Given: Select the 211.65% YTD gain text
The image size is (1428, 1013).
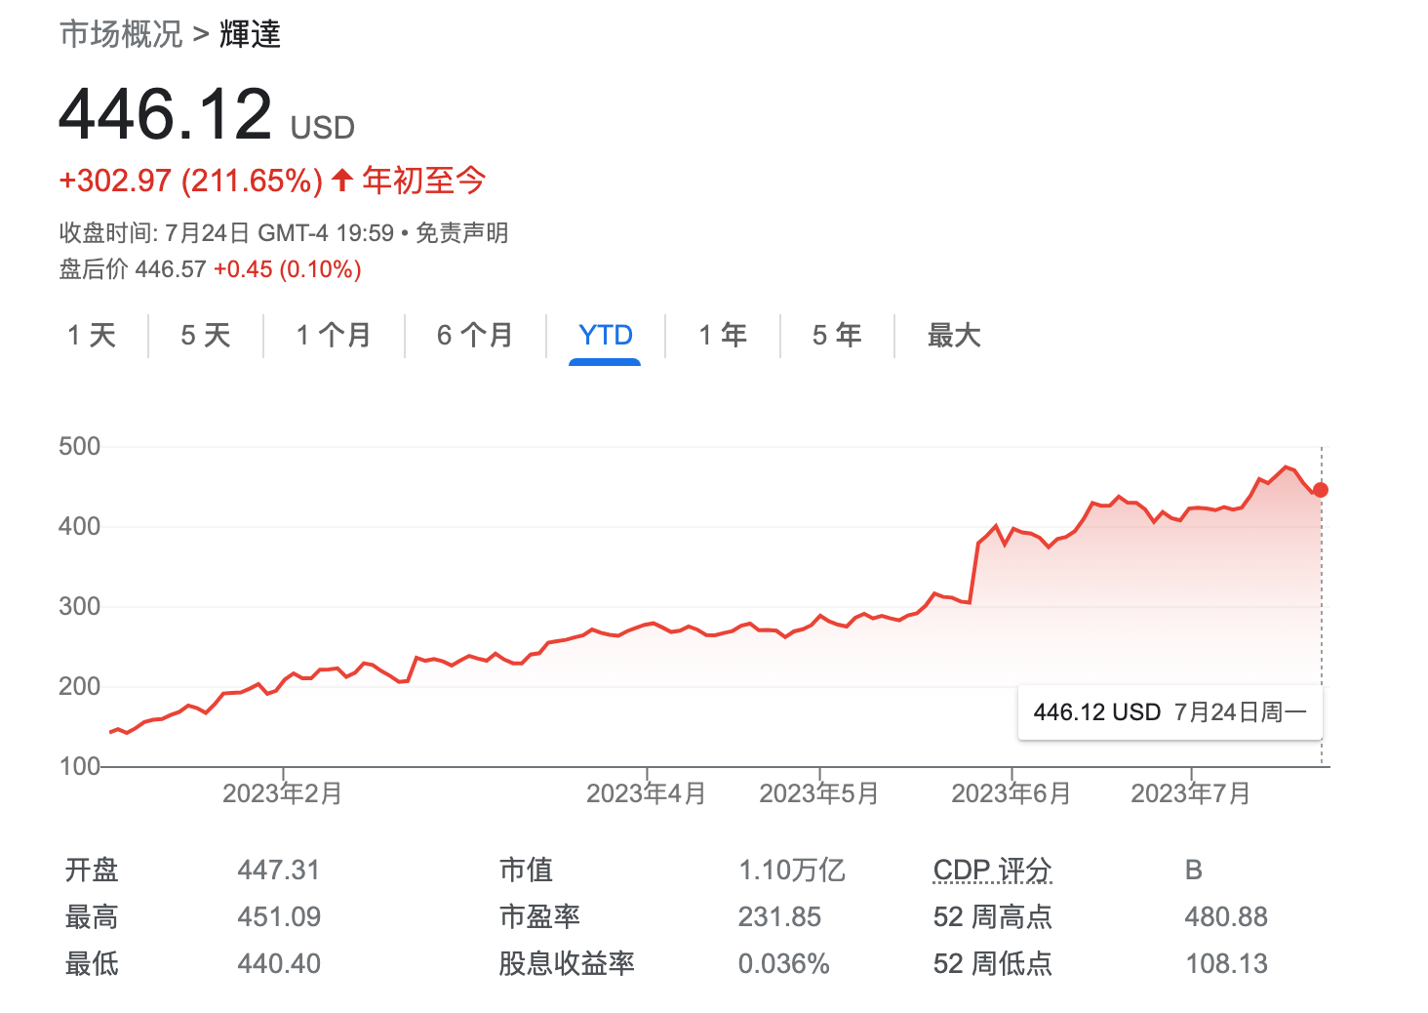Looking at the screenshot, I should [x=250, y=179].
